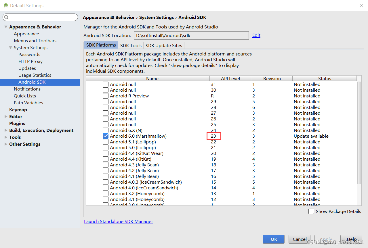The height and width of the screenshot is (248, 368).
Task: Open Appearance settings in the tree
Action: click(26, 34)
